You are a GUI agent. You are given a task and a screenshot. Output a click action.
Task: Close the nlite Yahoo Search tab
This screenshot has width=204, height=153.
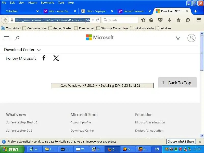(x=75, y=11)
